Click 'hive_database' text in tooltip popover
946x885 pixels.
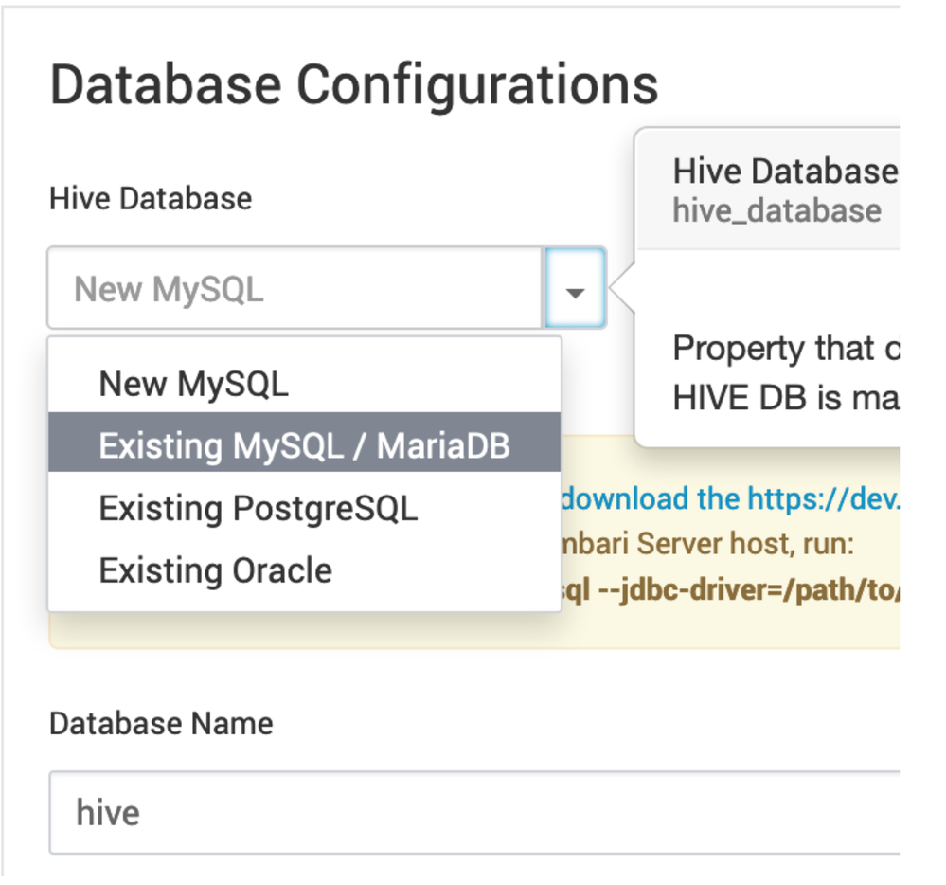click(x=777, y=210)
